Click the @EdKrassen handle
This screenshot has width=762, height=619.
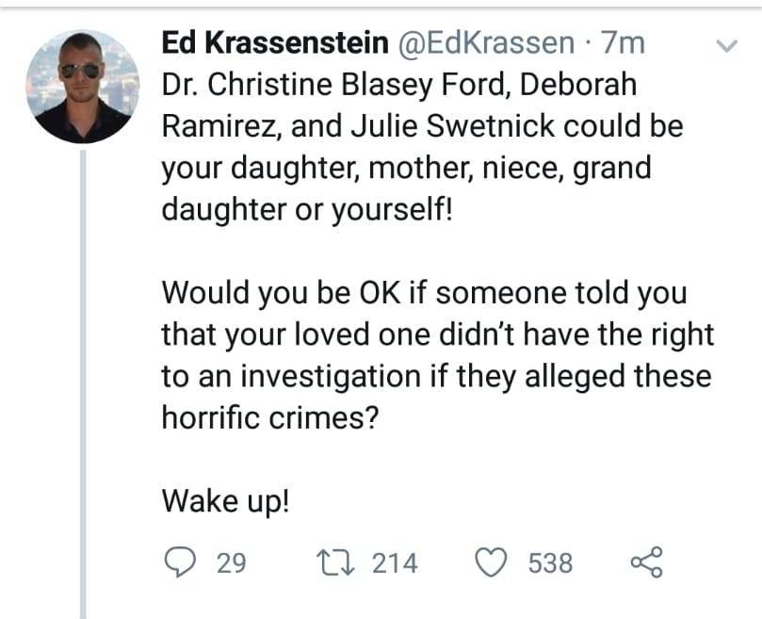tap(494, 42)
